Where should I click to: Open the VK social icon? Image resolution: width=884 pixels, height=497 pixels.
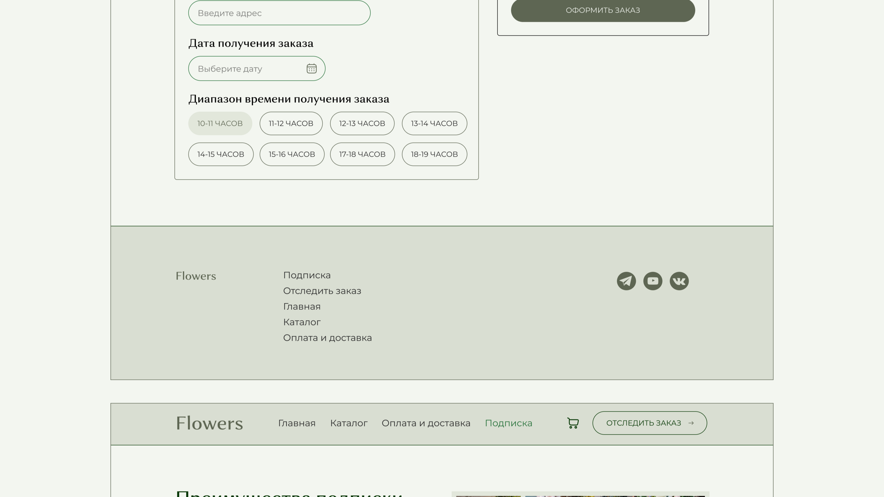click(679, 281)
